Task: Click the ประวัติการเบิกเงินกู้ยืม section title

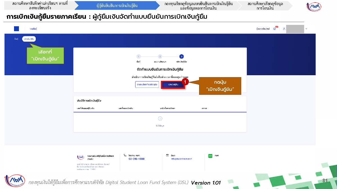Action: (89, 100)
